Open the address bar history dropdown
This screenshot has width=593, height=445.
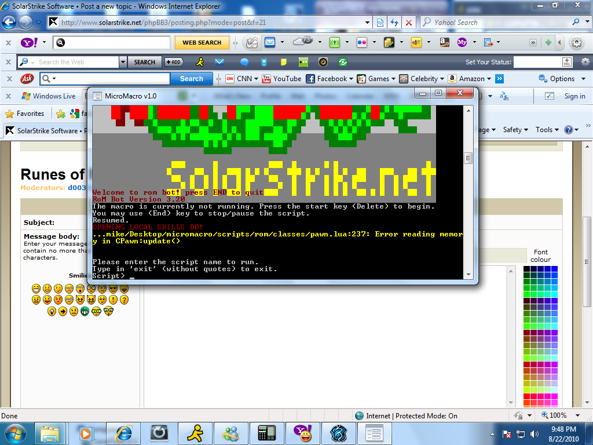[367, 23]
